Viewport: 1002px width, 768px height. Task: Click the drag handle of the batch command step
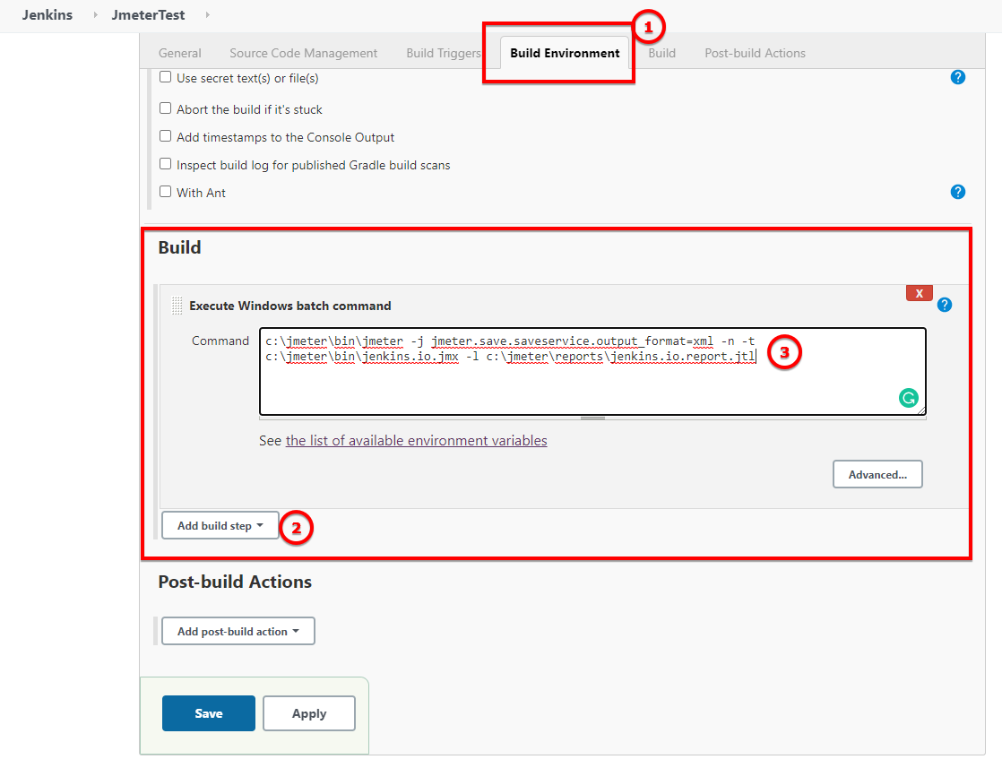176,305
